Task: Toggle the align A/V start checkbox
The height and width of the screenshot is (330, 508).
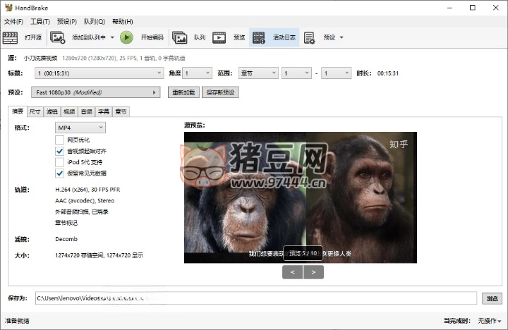Action: [59, 151]
